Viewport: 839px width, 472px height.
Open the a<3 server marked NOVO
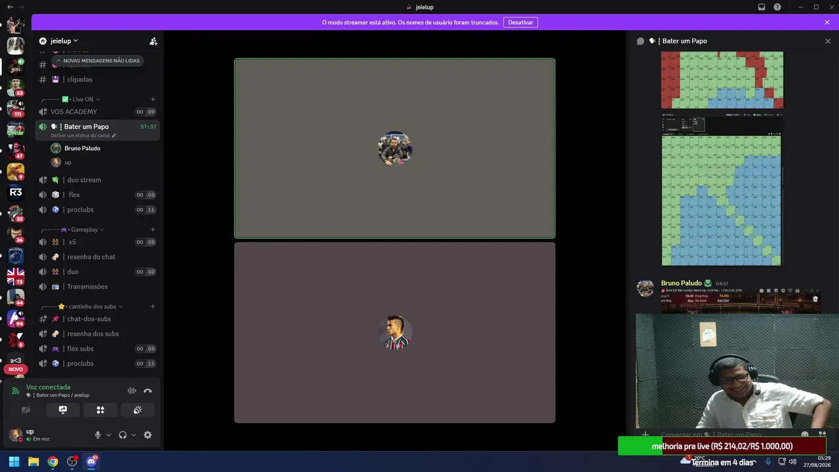[x=16, y=361]
